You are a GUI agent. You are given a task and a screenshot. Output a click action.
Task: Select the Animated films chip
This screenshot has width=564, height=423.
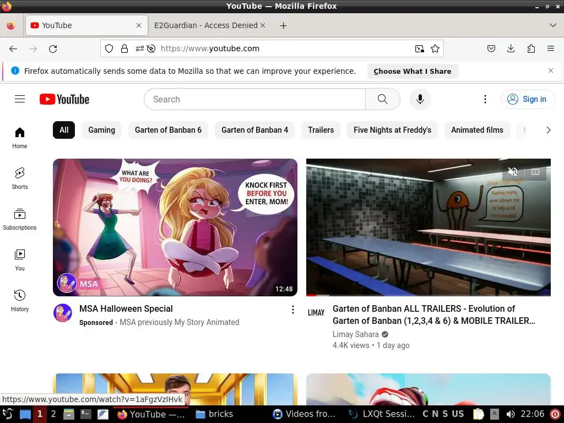point(478,130)
